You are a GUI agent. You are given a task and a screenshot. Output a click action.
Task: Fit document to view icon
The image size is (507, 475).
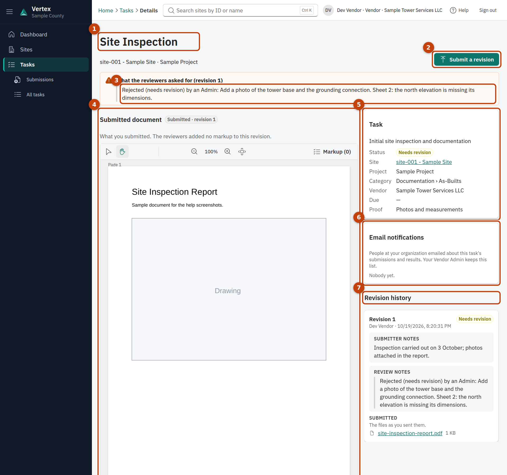pyautogui.click(x=242, y=152)
